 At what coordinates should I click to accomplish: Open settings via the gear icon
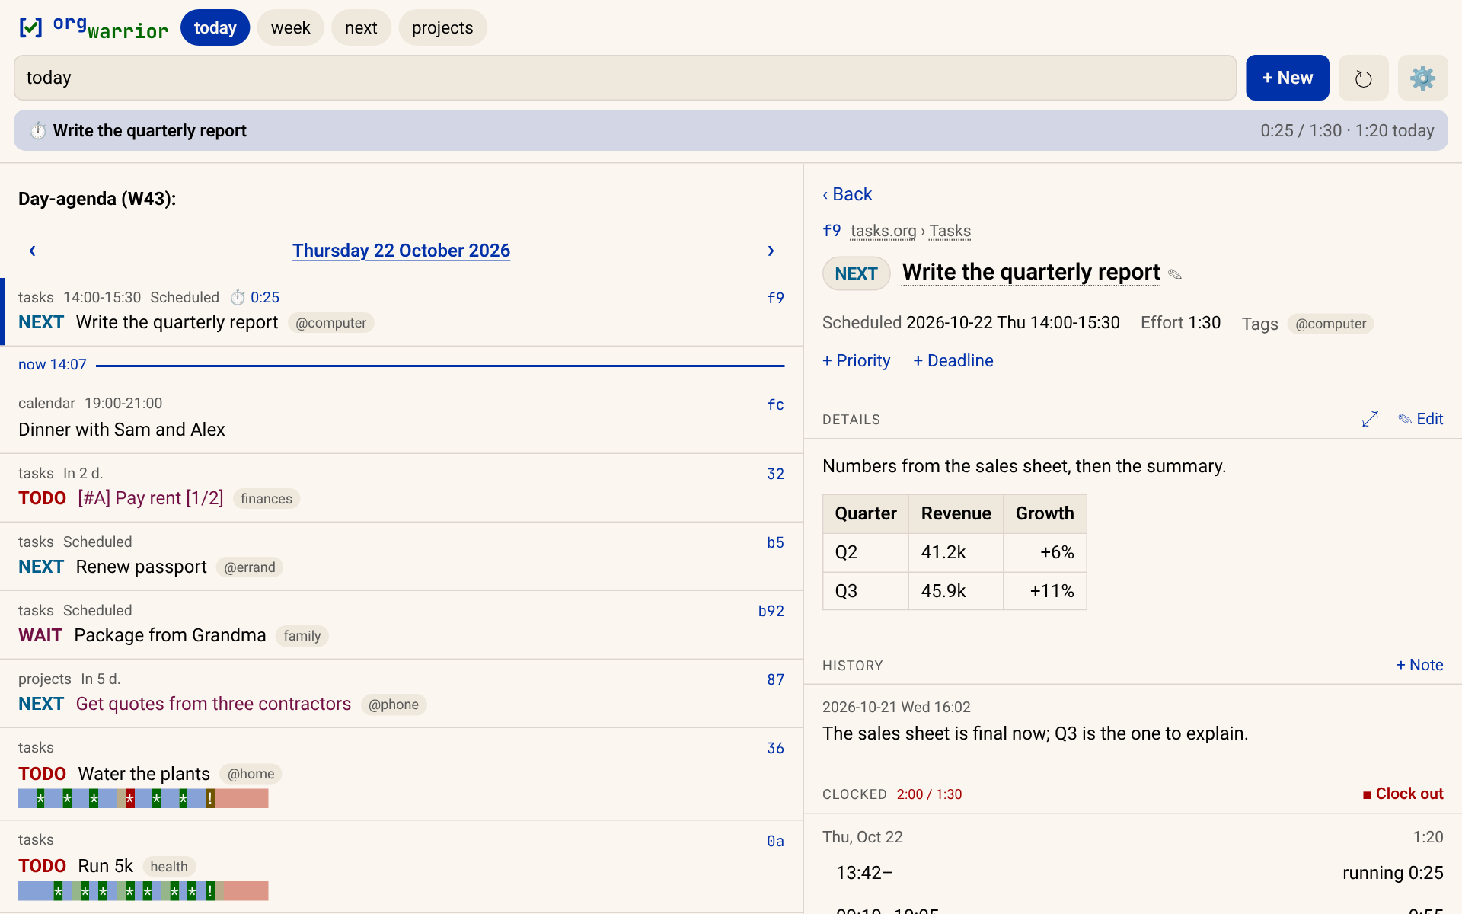1422,78
